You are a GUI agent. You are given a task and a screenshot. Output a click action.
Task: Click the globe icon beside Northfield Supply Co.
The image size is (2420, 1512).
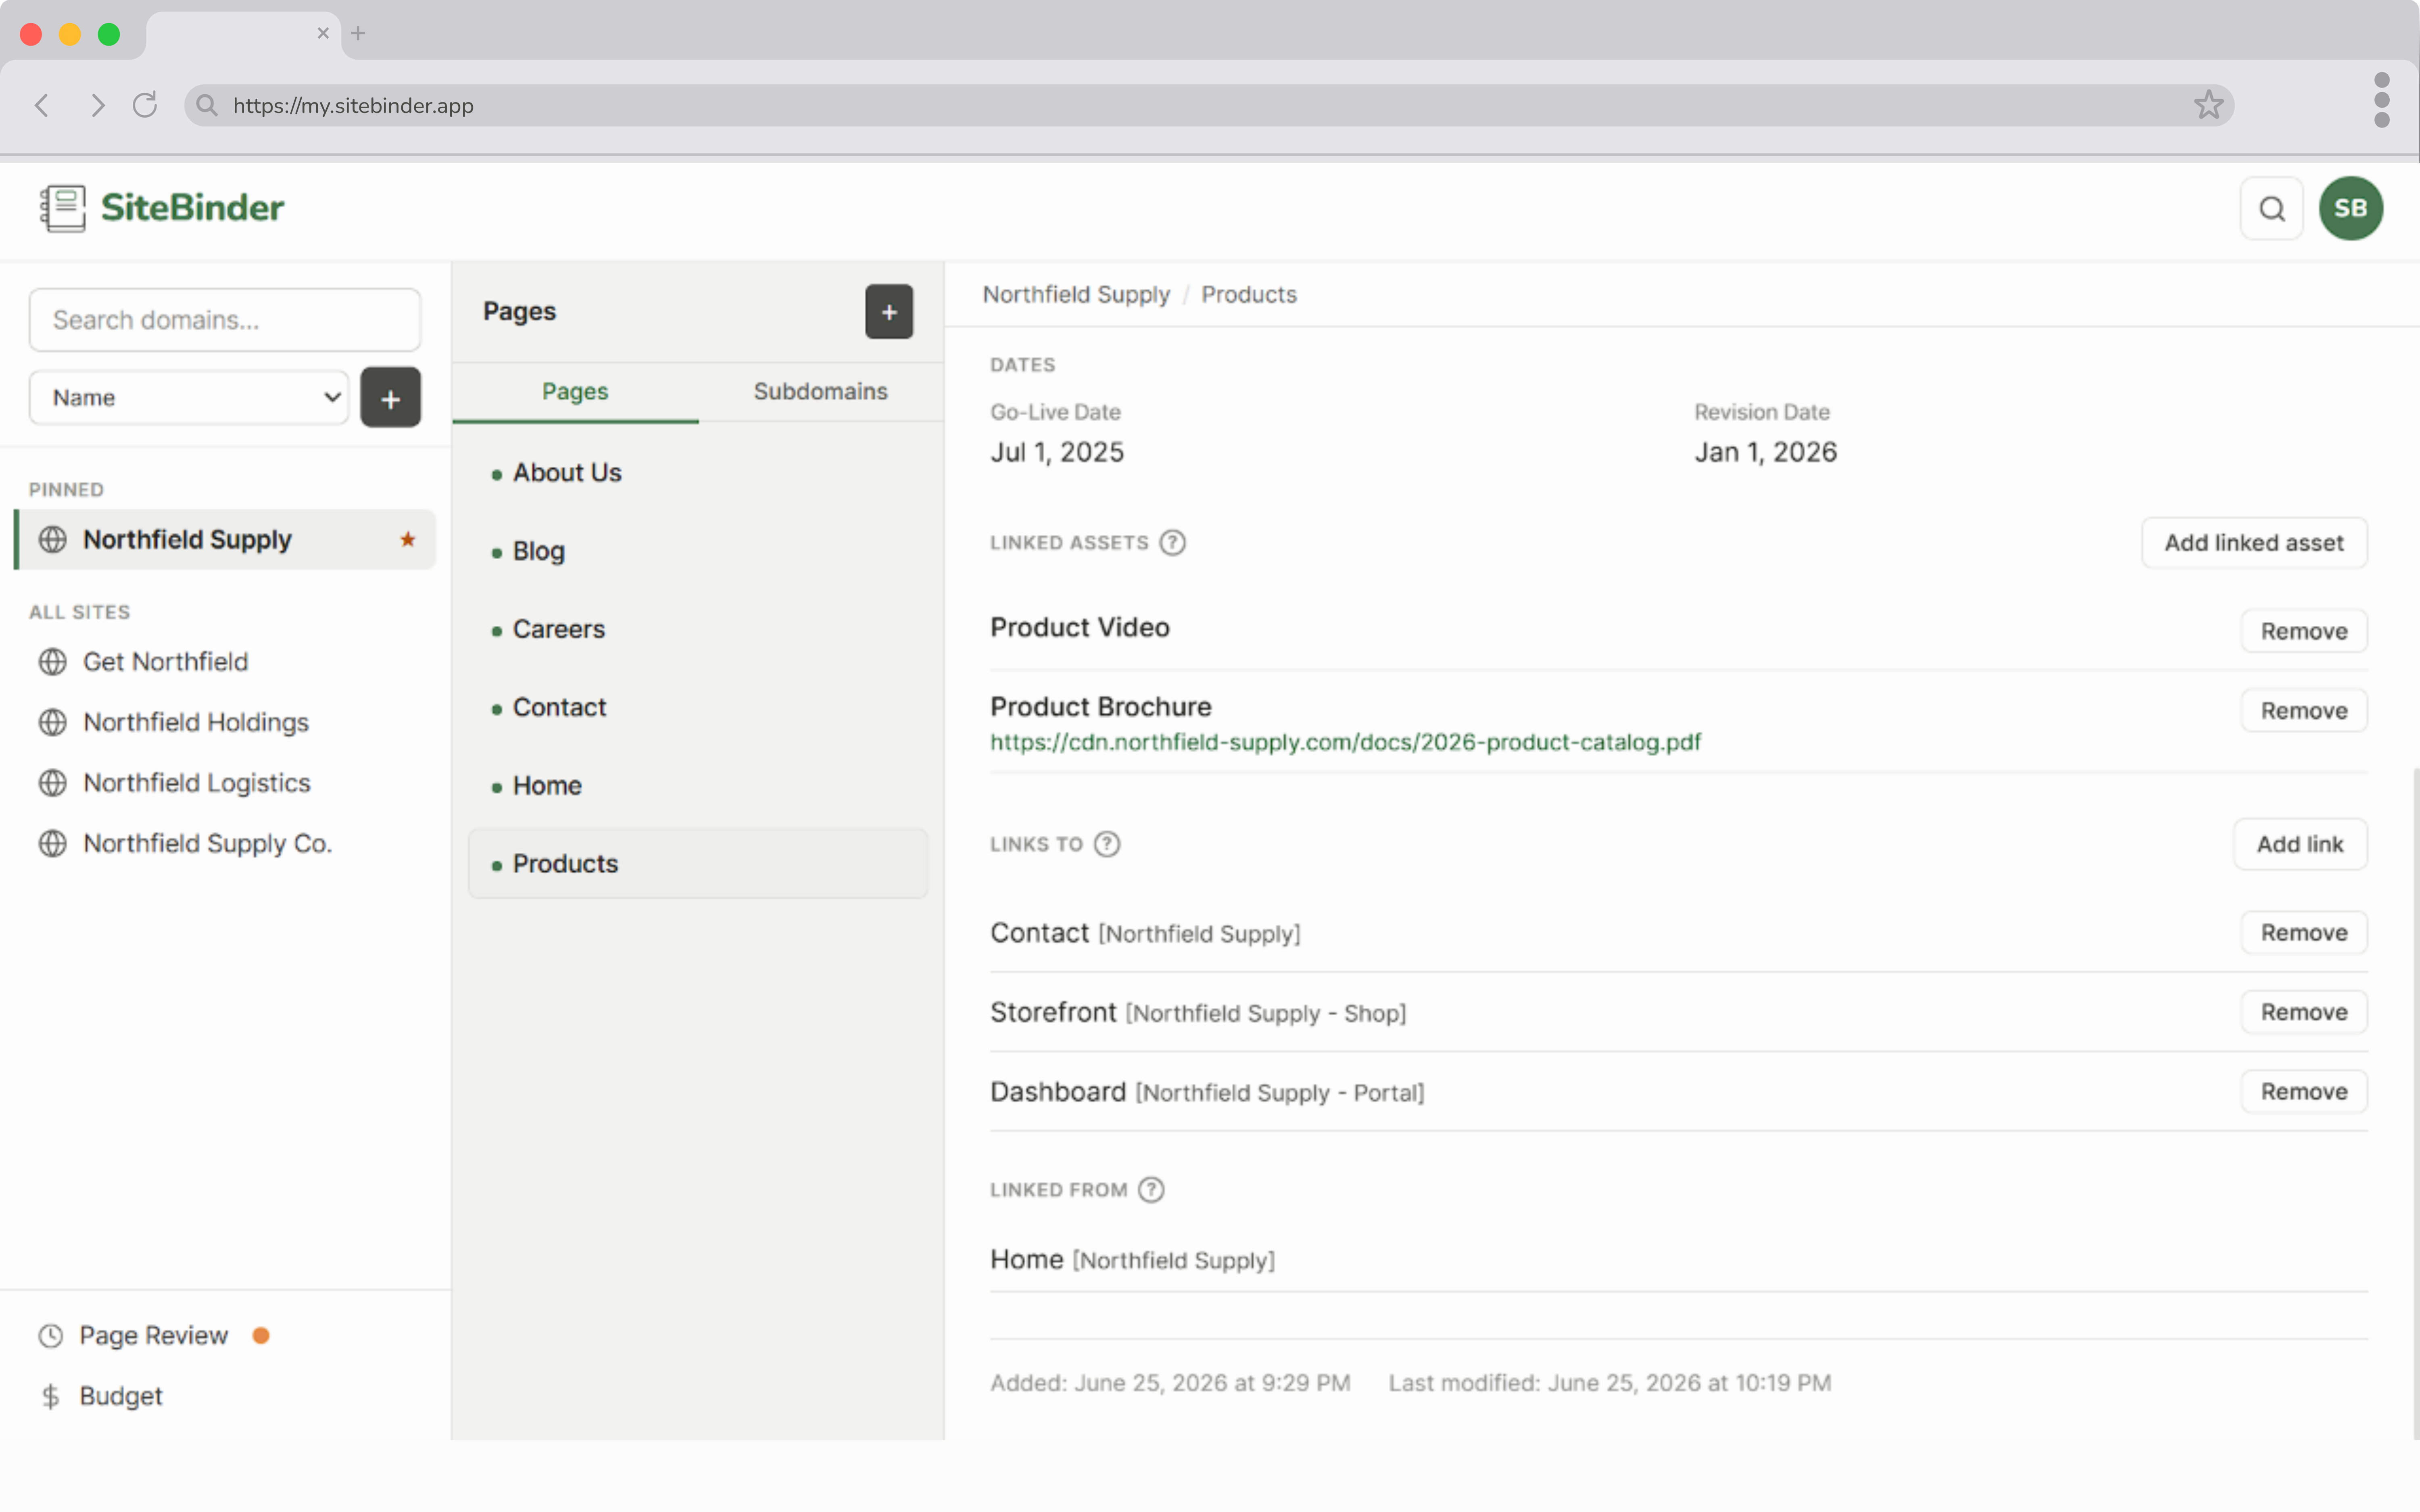coord(52,844)
